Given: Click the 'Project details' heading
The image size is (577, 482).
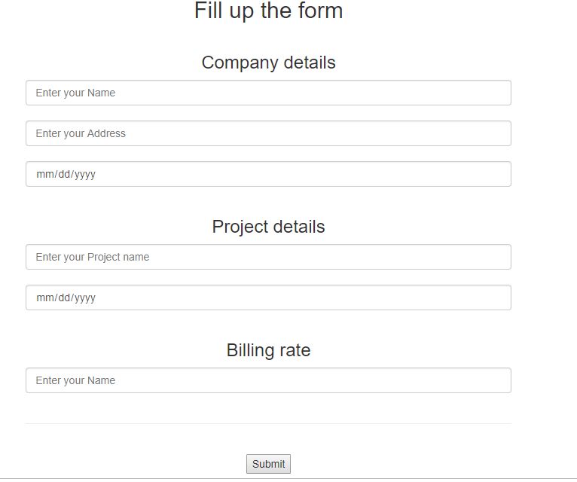Looking at the screenshot, I should (x=268, y=227).
